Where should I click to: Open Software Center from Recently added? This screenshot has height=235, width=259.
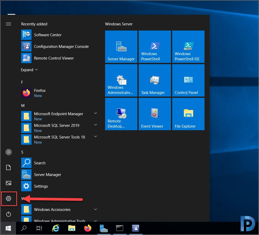[59, 35]
